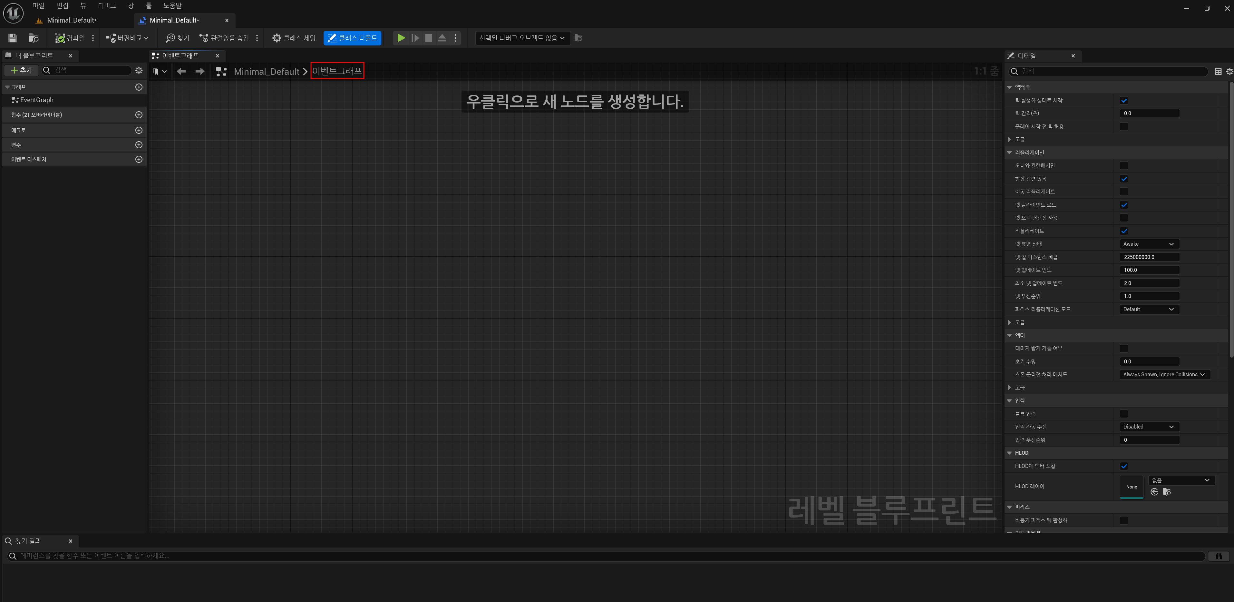Open the 디버그 menu

[107, 6]
